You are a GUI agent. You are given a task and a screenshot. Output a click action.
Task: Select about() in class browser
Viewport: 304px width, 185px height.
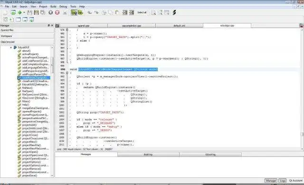pyautogui.click(x=26, y=51)
